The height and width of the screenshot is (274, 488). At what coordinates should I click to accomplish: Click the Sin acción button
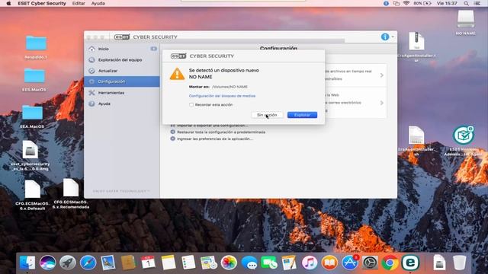coord(267,115)
